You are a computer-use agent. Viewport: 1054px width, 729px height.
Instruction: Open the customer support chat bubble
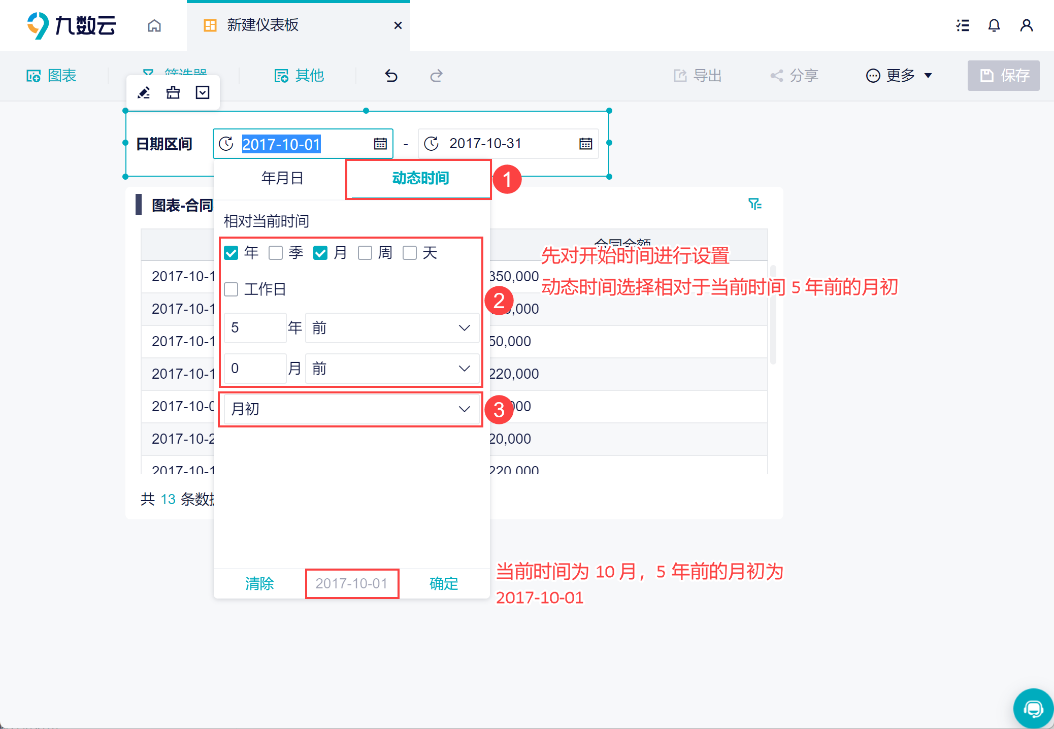pos(1033,708)
